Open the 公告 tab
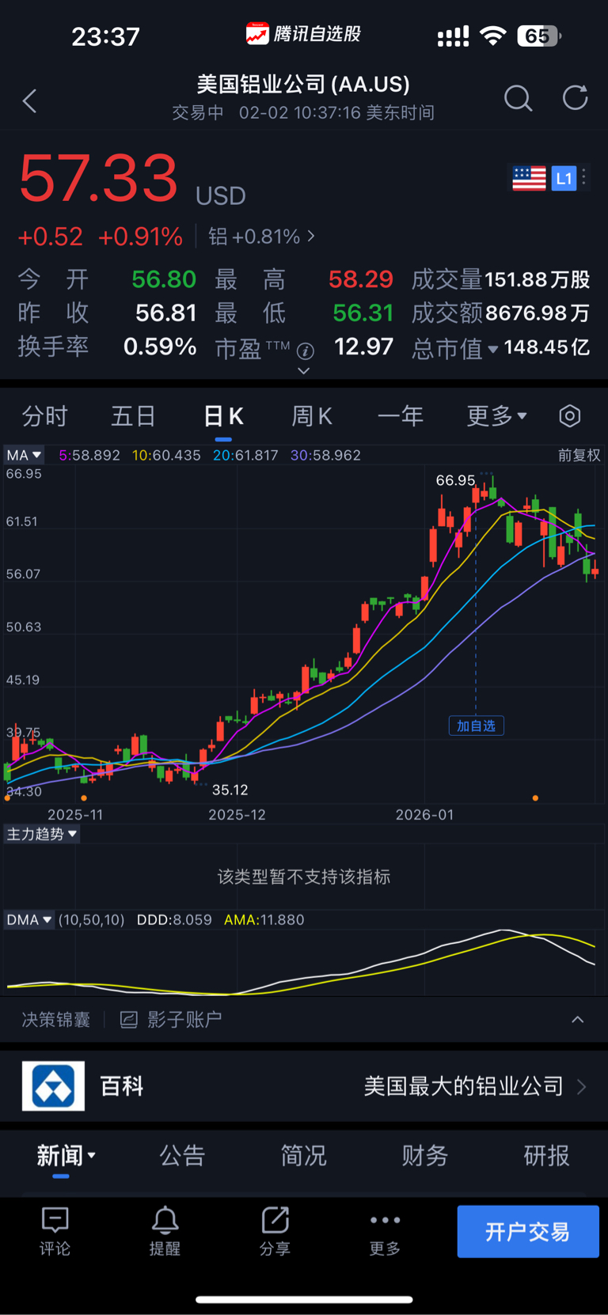The height and width of the screenshot is (1315, 608). point(182,1155)
